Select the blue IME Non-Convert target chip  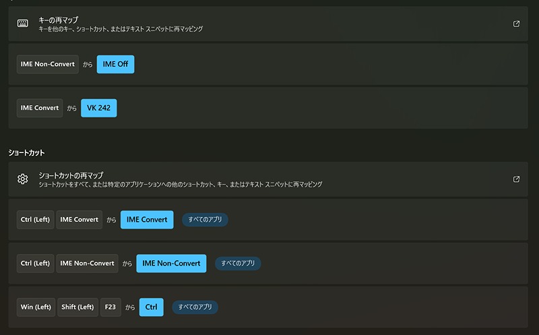pos(171,264)
